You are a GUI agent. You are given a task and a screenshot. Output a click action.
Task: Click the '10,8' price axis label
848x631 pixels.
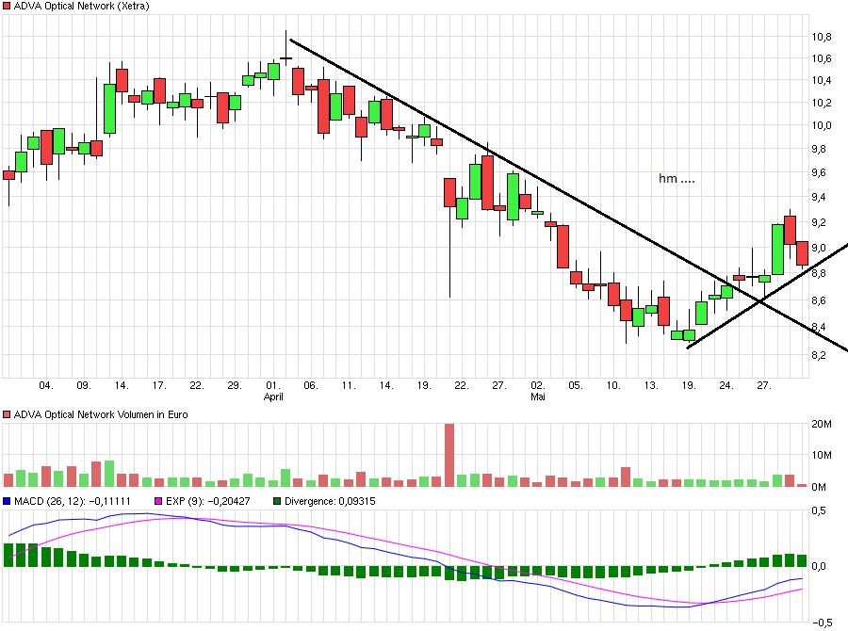click(x=822, y=37)
